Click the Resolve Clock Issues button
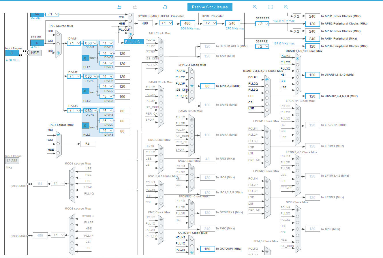This screenshot has width=383, height=258. tap(210, 7)
